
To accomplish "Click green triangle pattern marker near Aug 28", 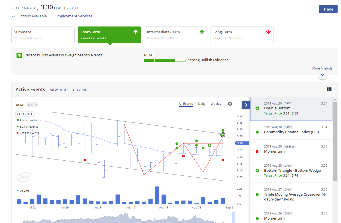I will pyautogui.click(x=210, y=146).
